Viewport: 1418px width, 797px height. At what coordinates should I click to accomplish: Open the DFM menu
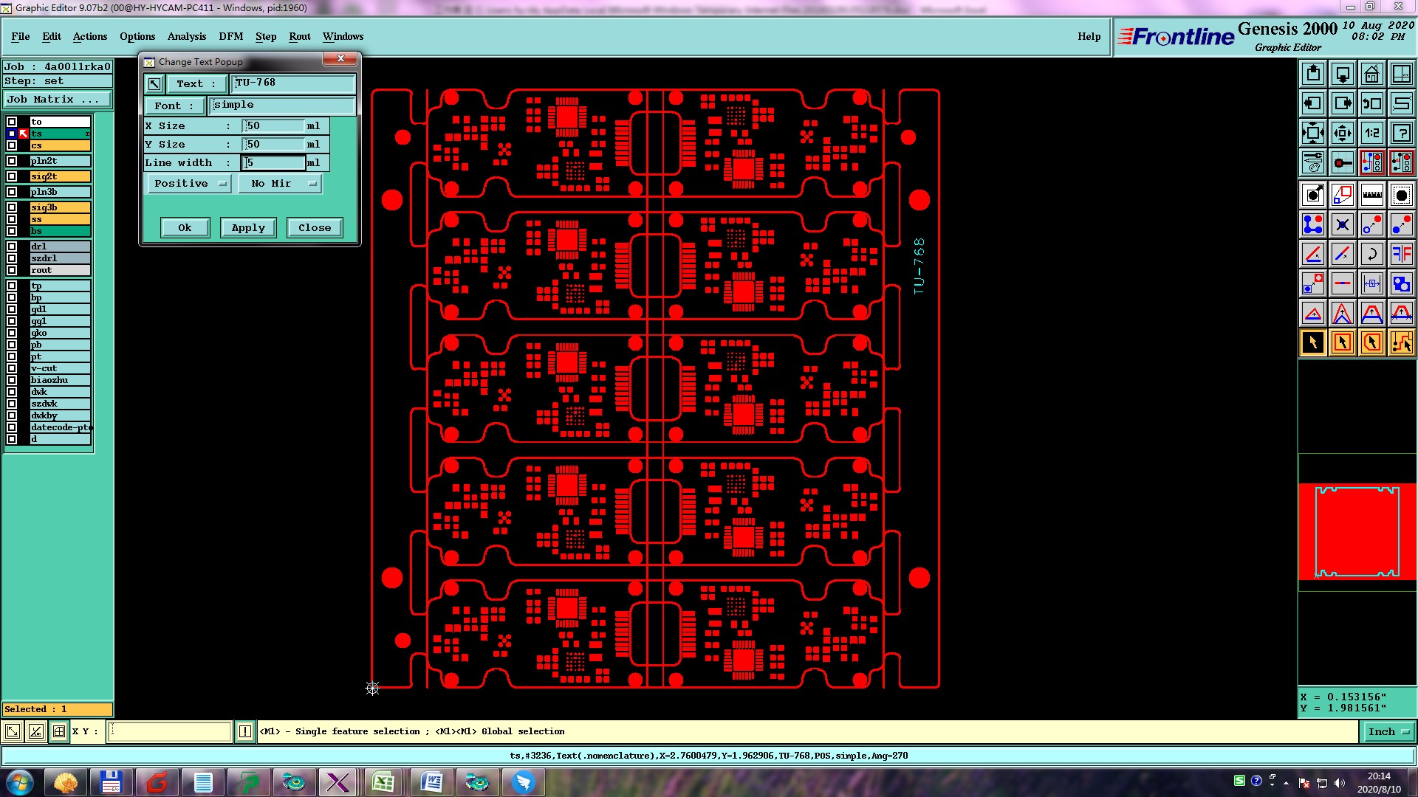(x=230, y=36)
